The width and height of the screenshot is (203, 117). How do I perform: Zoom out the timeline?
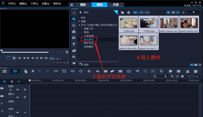[155, 76]
